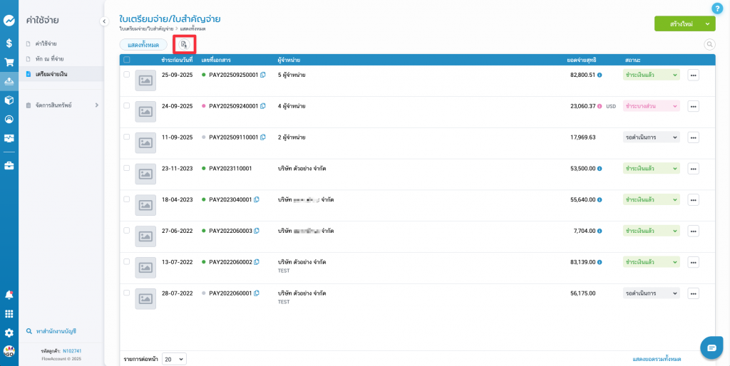Open the help question mark icon
The width and height of the screenshot is (730, 366).
pos(717,9)
